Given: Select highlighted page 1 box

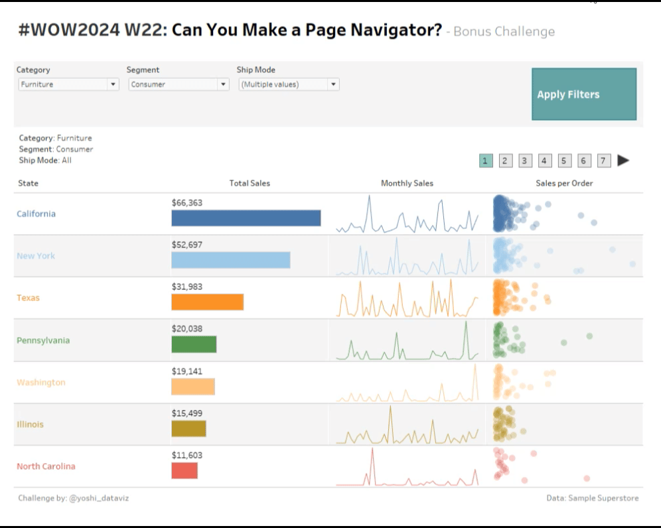Looking at the screenshot, I should tap(486, 161).
